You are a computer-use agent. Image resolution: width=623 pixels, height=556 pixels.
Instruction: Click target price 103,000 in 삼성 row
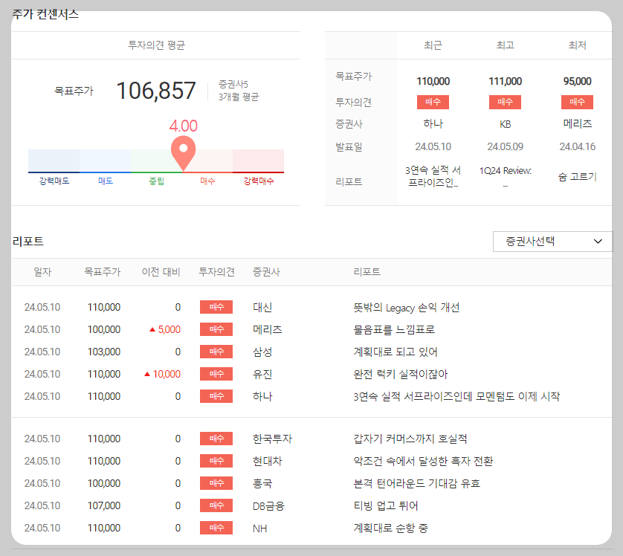click(x=103, y=352)
